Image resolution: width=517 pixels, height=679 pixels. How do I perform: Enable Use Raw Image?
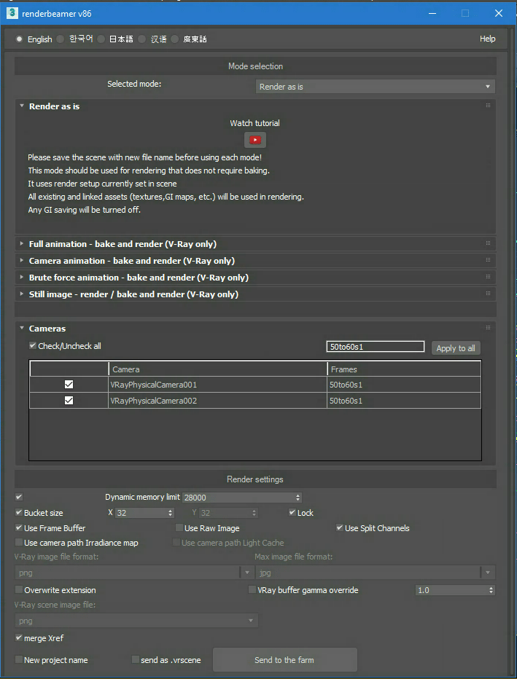208,528
